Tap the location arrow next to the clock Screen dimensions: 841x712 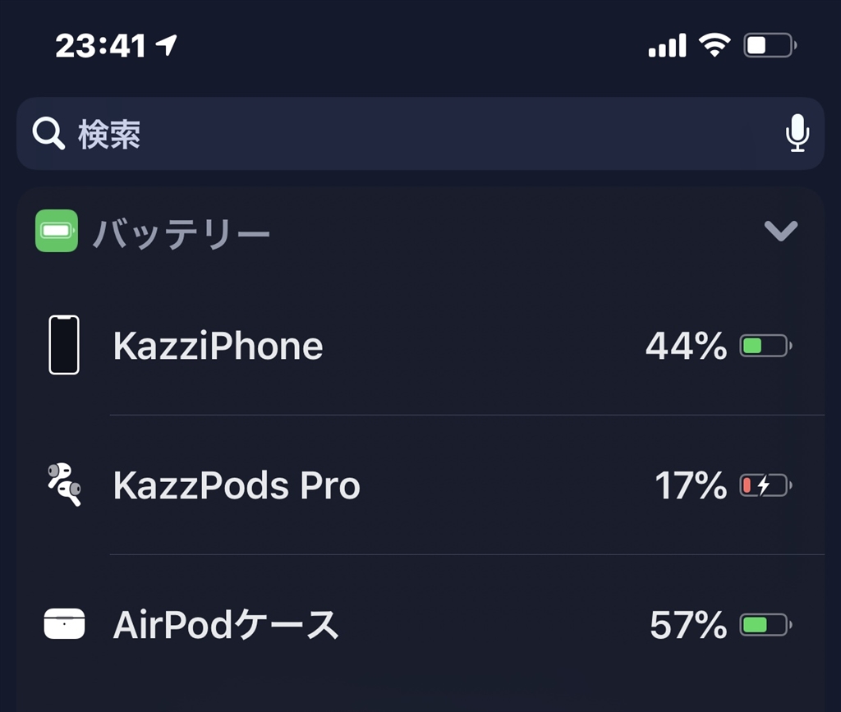coord(167,45)
